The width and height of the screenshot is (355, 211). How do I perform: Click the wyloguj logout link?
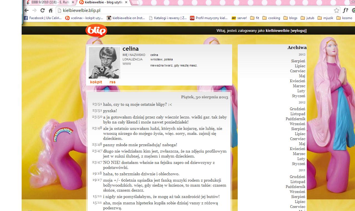298,31
